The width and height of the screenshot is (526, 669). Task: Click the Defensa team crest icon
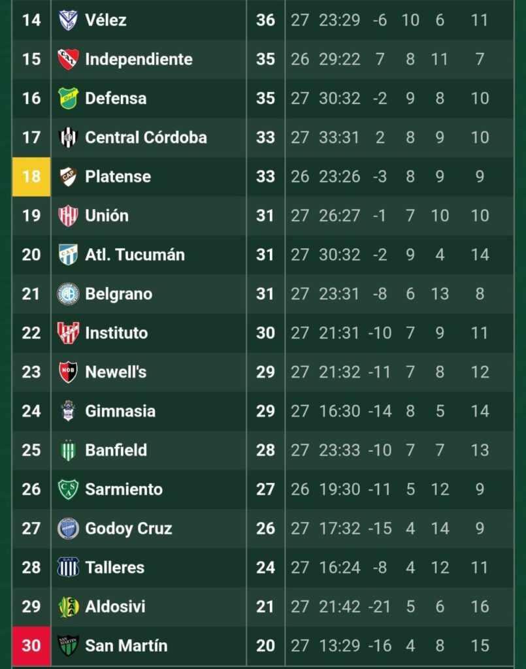coord(68,98)
